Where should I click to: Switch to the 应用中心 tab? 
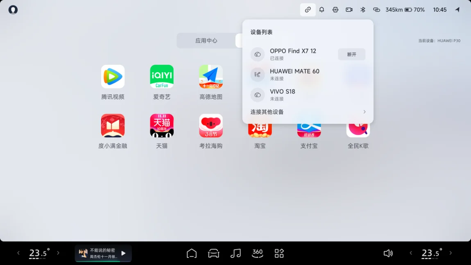pos(206,41)
